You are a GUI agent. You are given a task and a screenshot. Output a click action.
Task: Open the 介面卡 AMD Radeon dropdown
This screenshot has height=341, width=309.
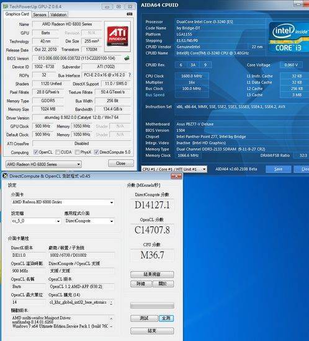(63, 202)
